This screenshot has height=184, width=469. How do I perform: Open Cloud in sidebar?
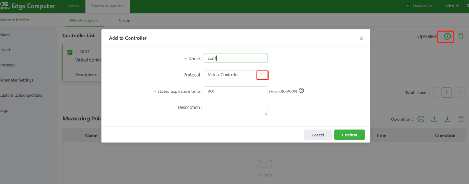[x=5, y=50]
